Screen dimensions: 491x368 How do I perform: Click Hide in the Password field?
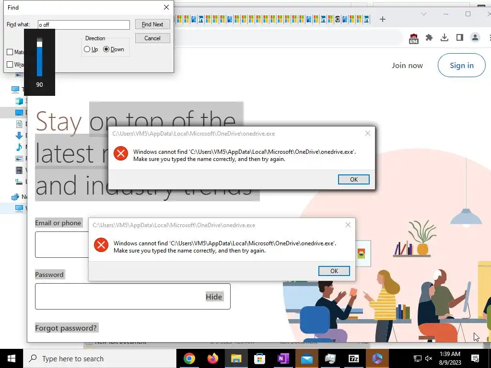coord(214,297)
